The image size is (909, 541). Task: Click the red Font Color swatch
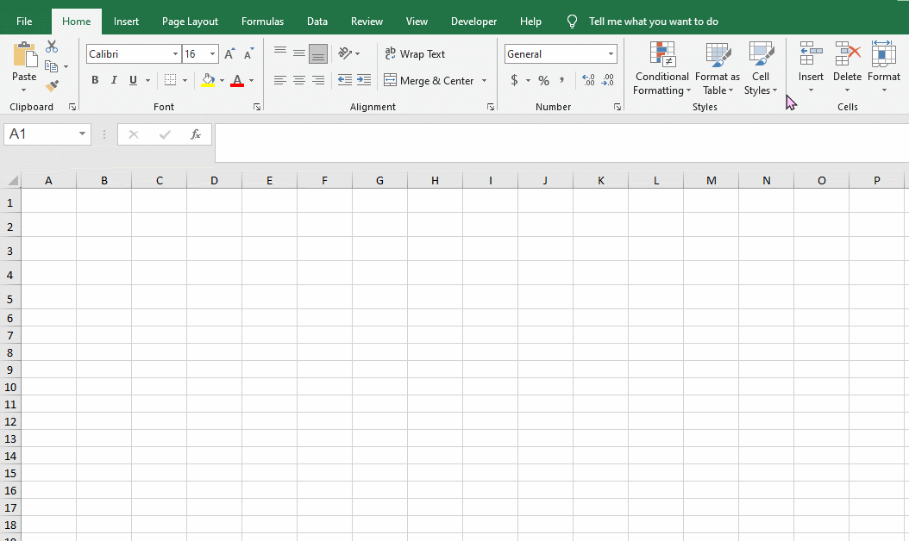(237, 84)
